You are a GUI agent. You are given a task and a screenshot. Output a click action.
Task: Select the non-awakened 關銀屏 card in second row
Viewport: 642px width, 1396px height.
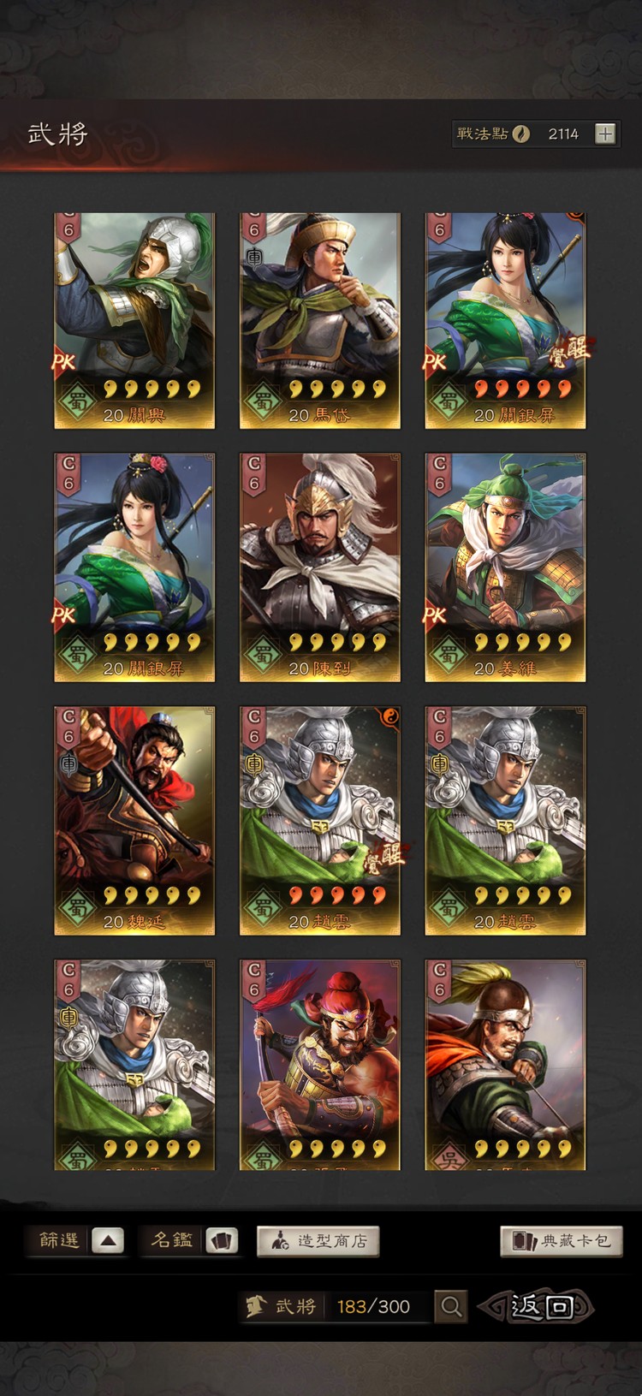(x=134, y=567)
